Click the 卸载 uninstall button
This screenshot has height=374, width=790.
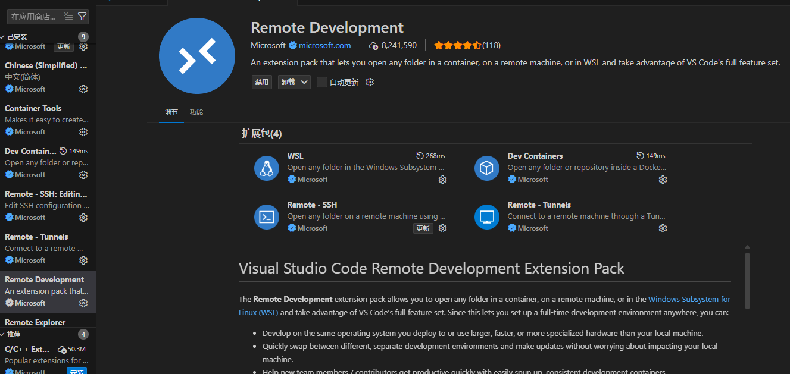(288, 82)
